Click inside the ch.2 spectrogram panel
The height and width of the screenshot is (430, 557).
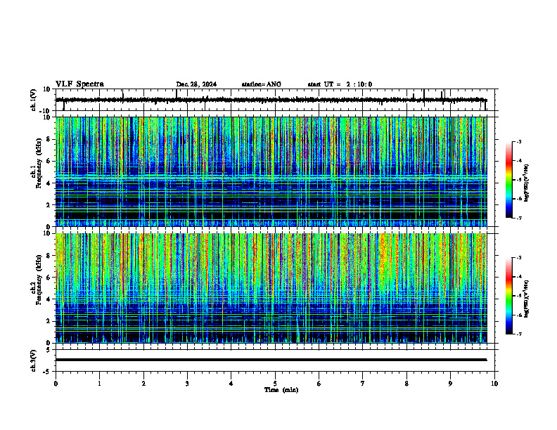271,288
